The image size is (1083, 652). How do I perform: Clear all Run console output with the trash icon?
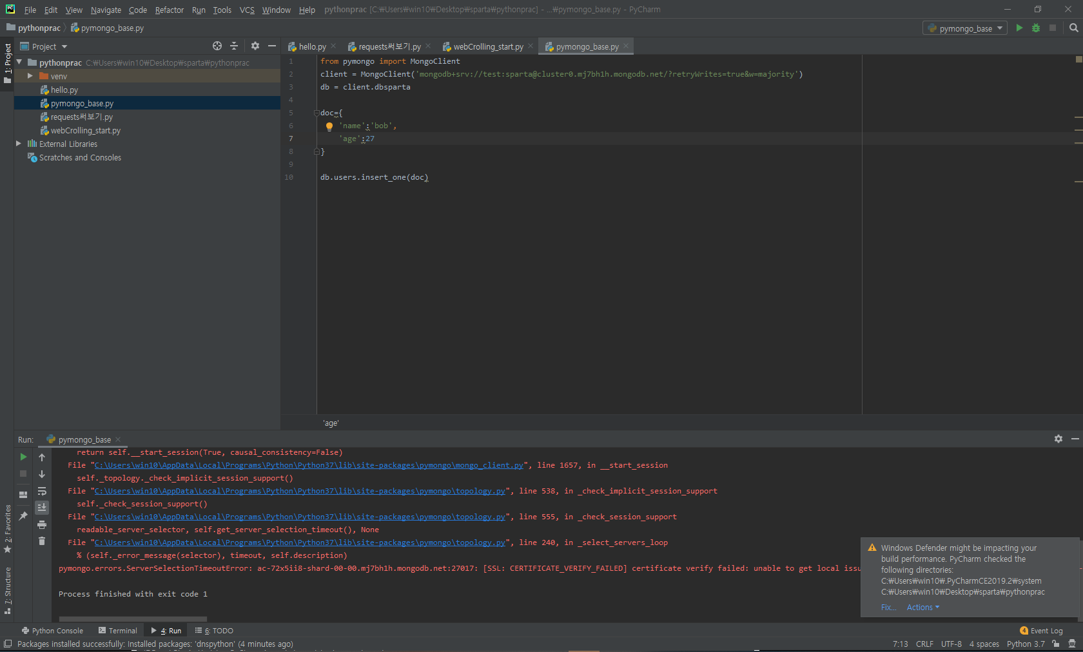(42, 541)
